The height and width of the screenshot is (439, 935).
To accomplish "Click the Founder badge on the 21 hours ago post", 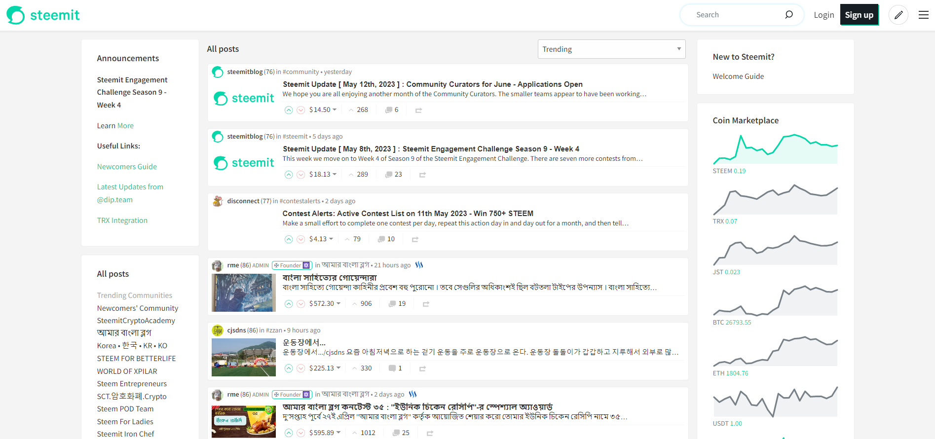I will pyautogui.click(x=292, y=265).
